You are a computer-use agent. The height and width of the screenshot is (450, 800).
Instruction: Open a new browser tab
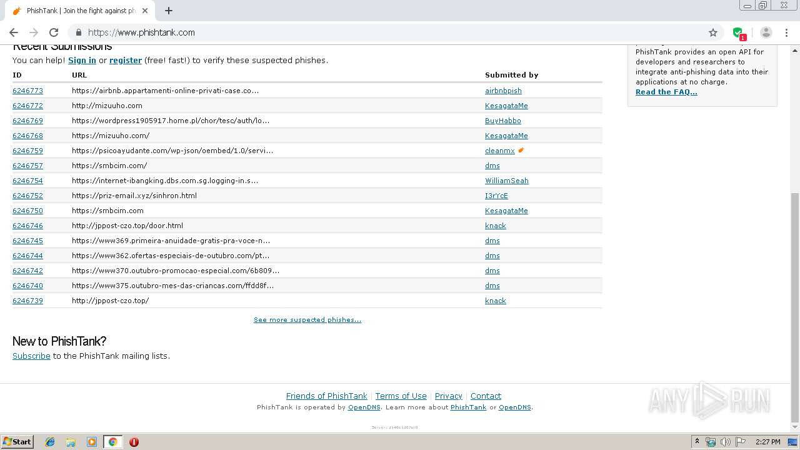(x=169, y=11)
